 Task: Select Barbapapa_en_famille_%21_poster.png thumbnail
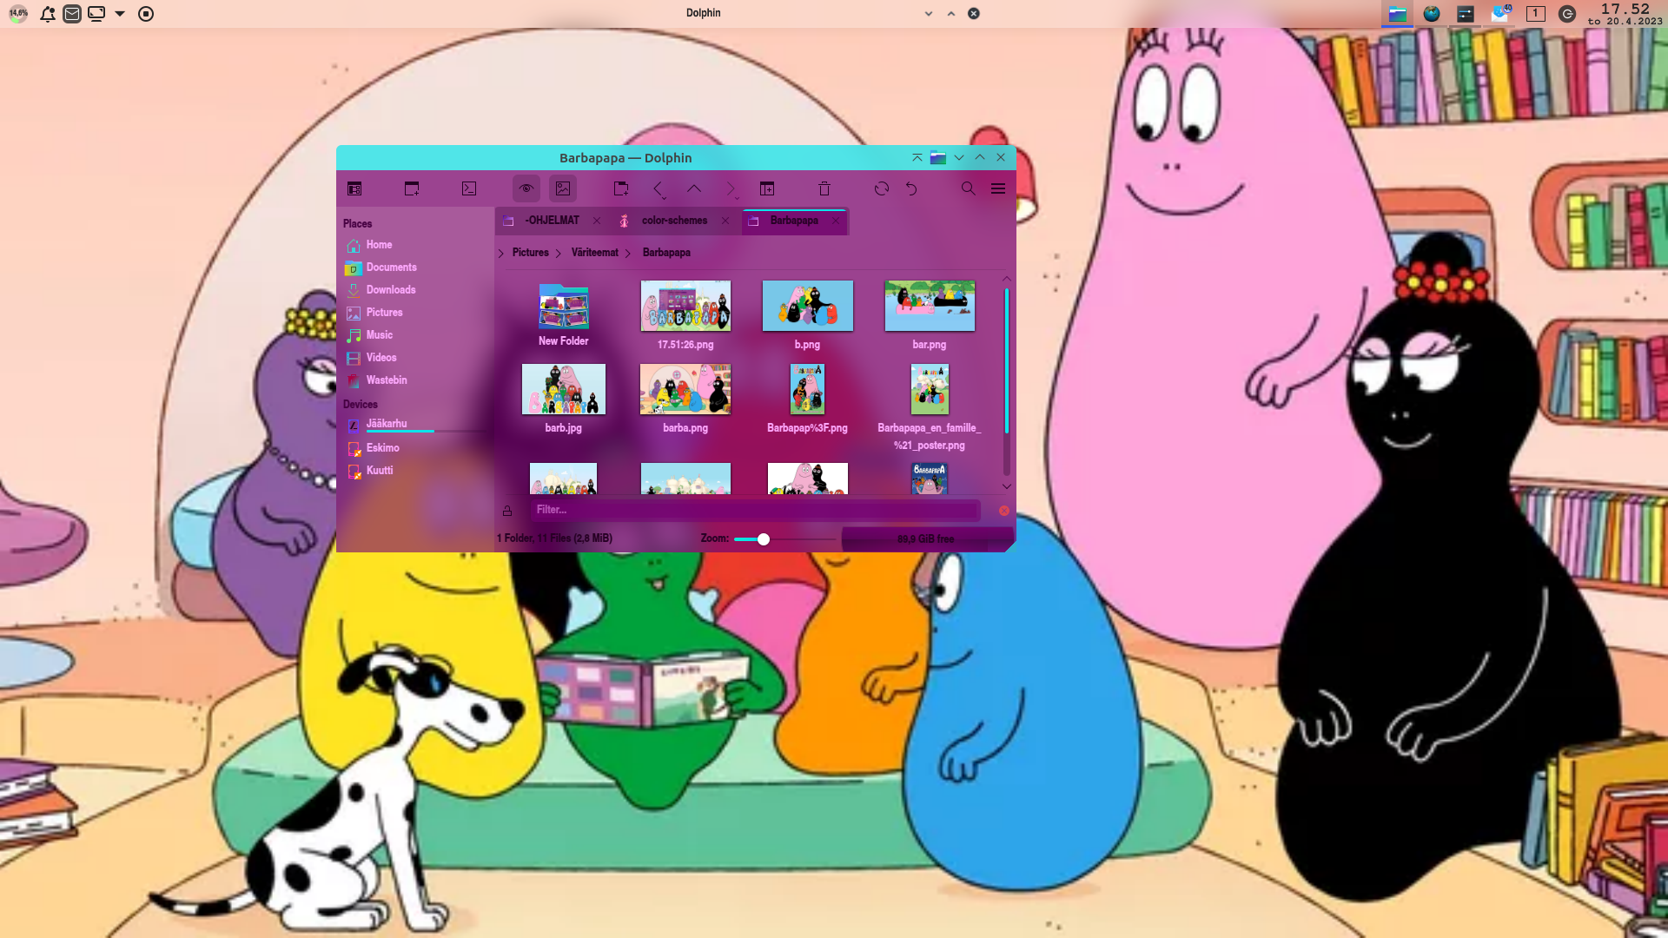coord(930,389)
